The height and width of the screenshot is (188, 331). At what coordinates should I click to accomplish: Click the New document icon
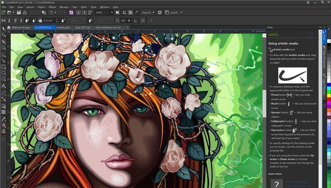(3, 13)
